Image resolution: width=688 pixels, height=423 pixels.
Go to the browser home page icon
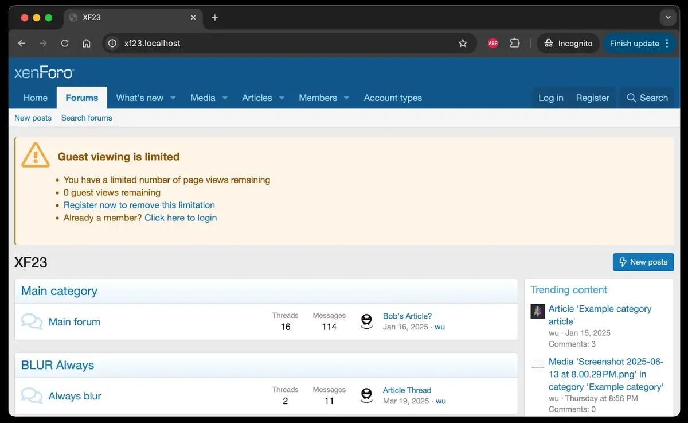pyautogui.click(x=86, y=44)
